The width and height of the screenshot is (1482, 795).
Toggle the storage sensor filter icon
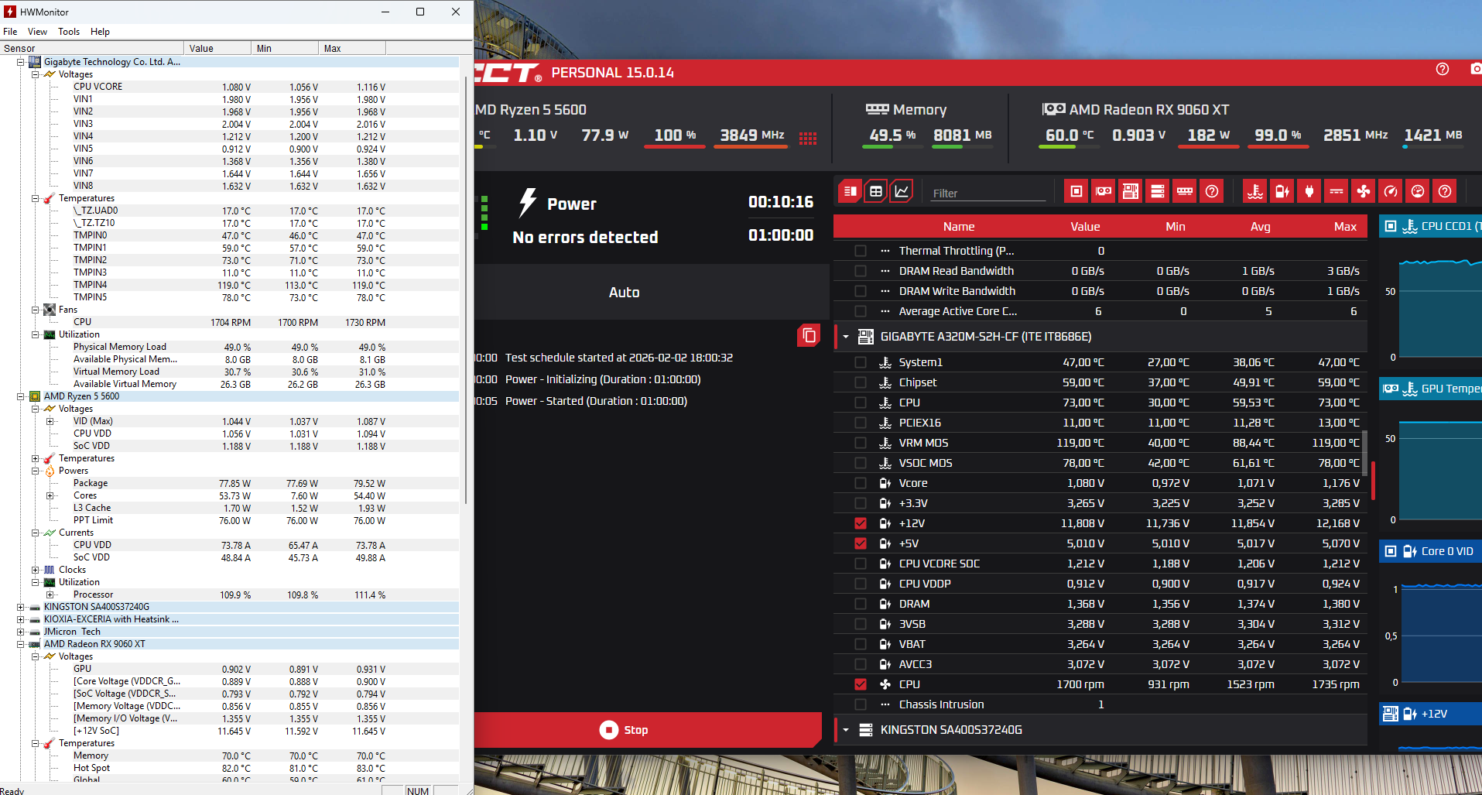click(x=1158, y=191)
